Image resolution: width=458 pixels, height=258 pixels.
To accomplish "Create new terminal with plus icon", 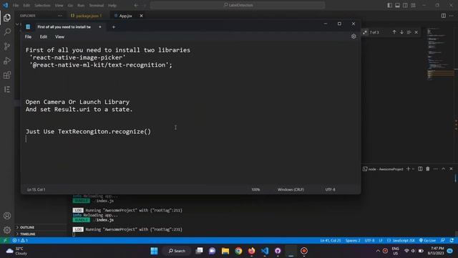I will pos(408,169).
